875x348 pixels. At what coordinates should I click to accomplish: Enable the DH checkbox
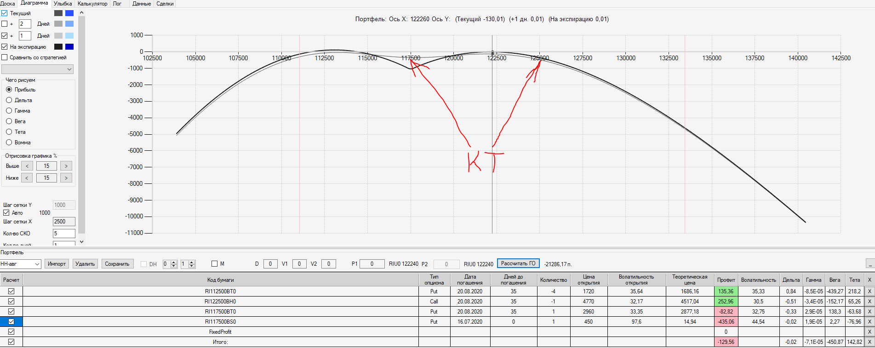pos(143,264)
